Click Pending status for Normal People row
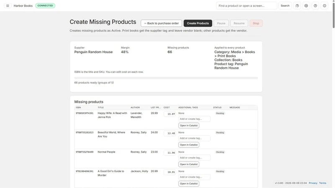 (x=220, y=152)
